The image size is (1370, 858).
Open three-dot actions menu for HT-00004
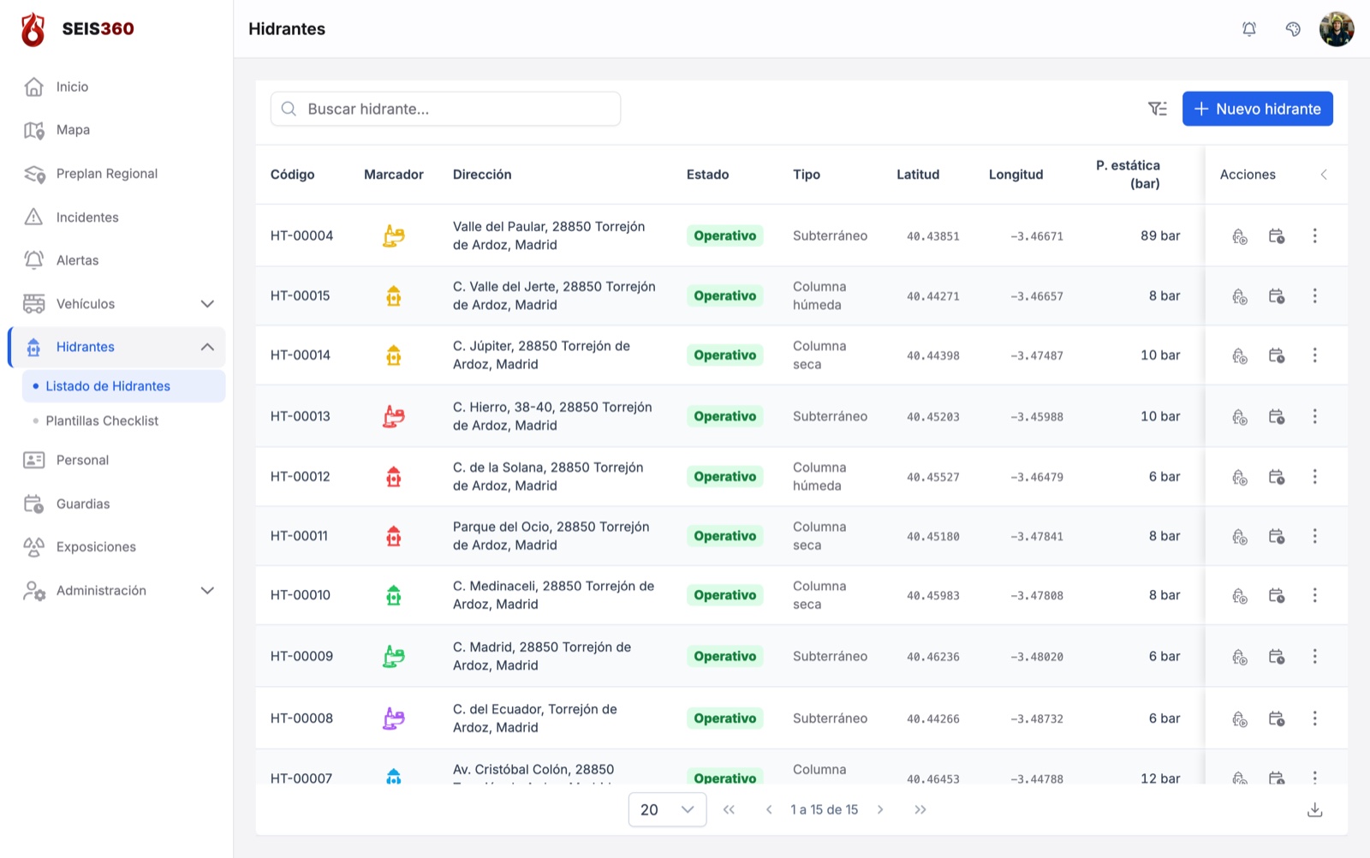[1315, 235]
